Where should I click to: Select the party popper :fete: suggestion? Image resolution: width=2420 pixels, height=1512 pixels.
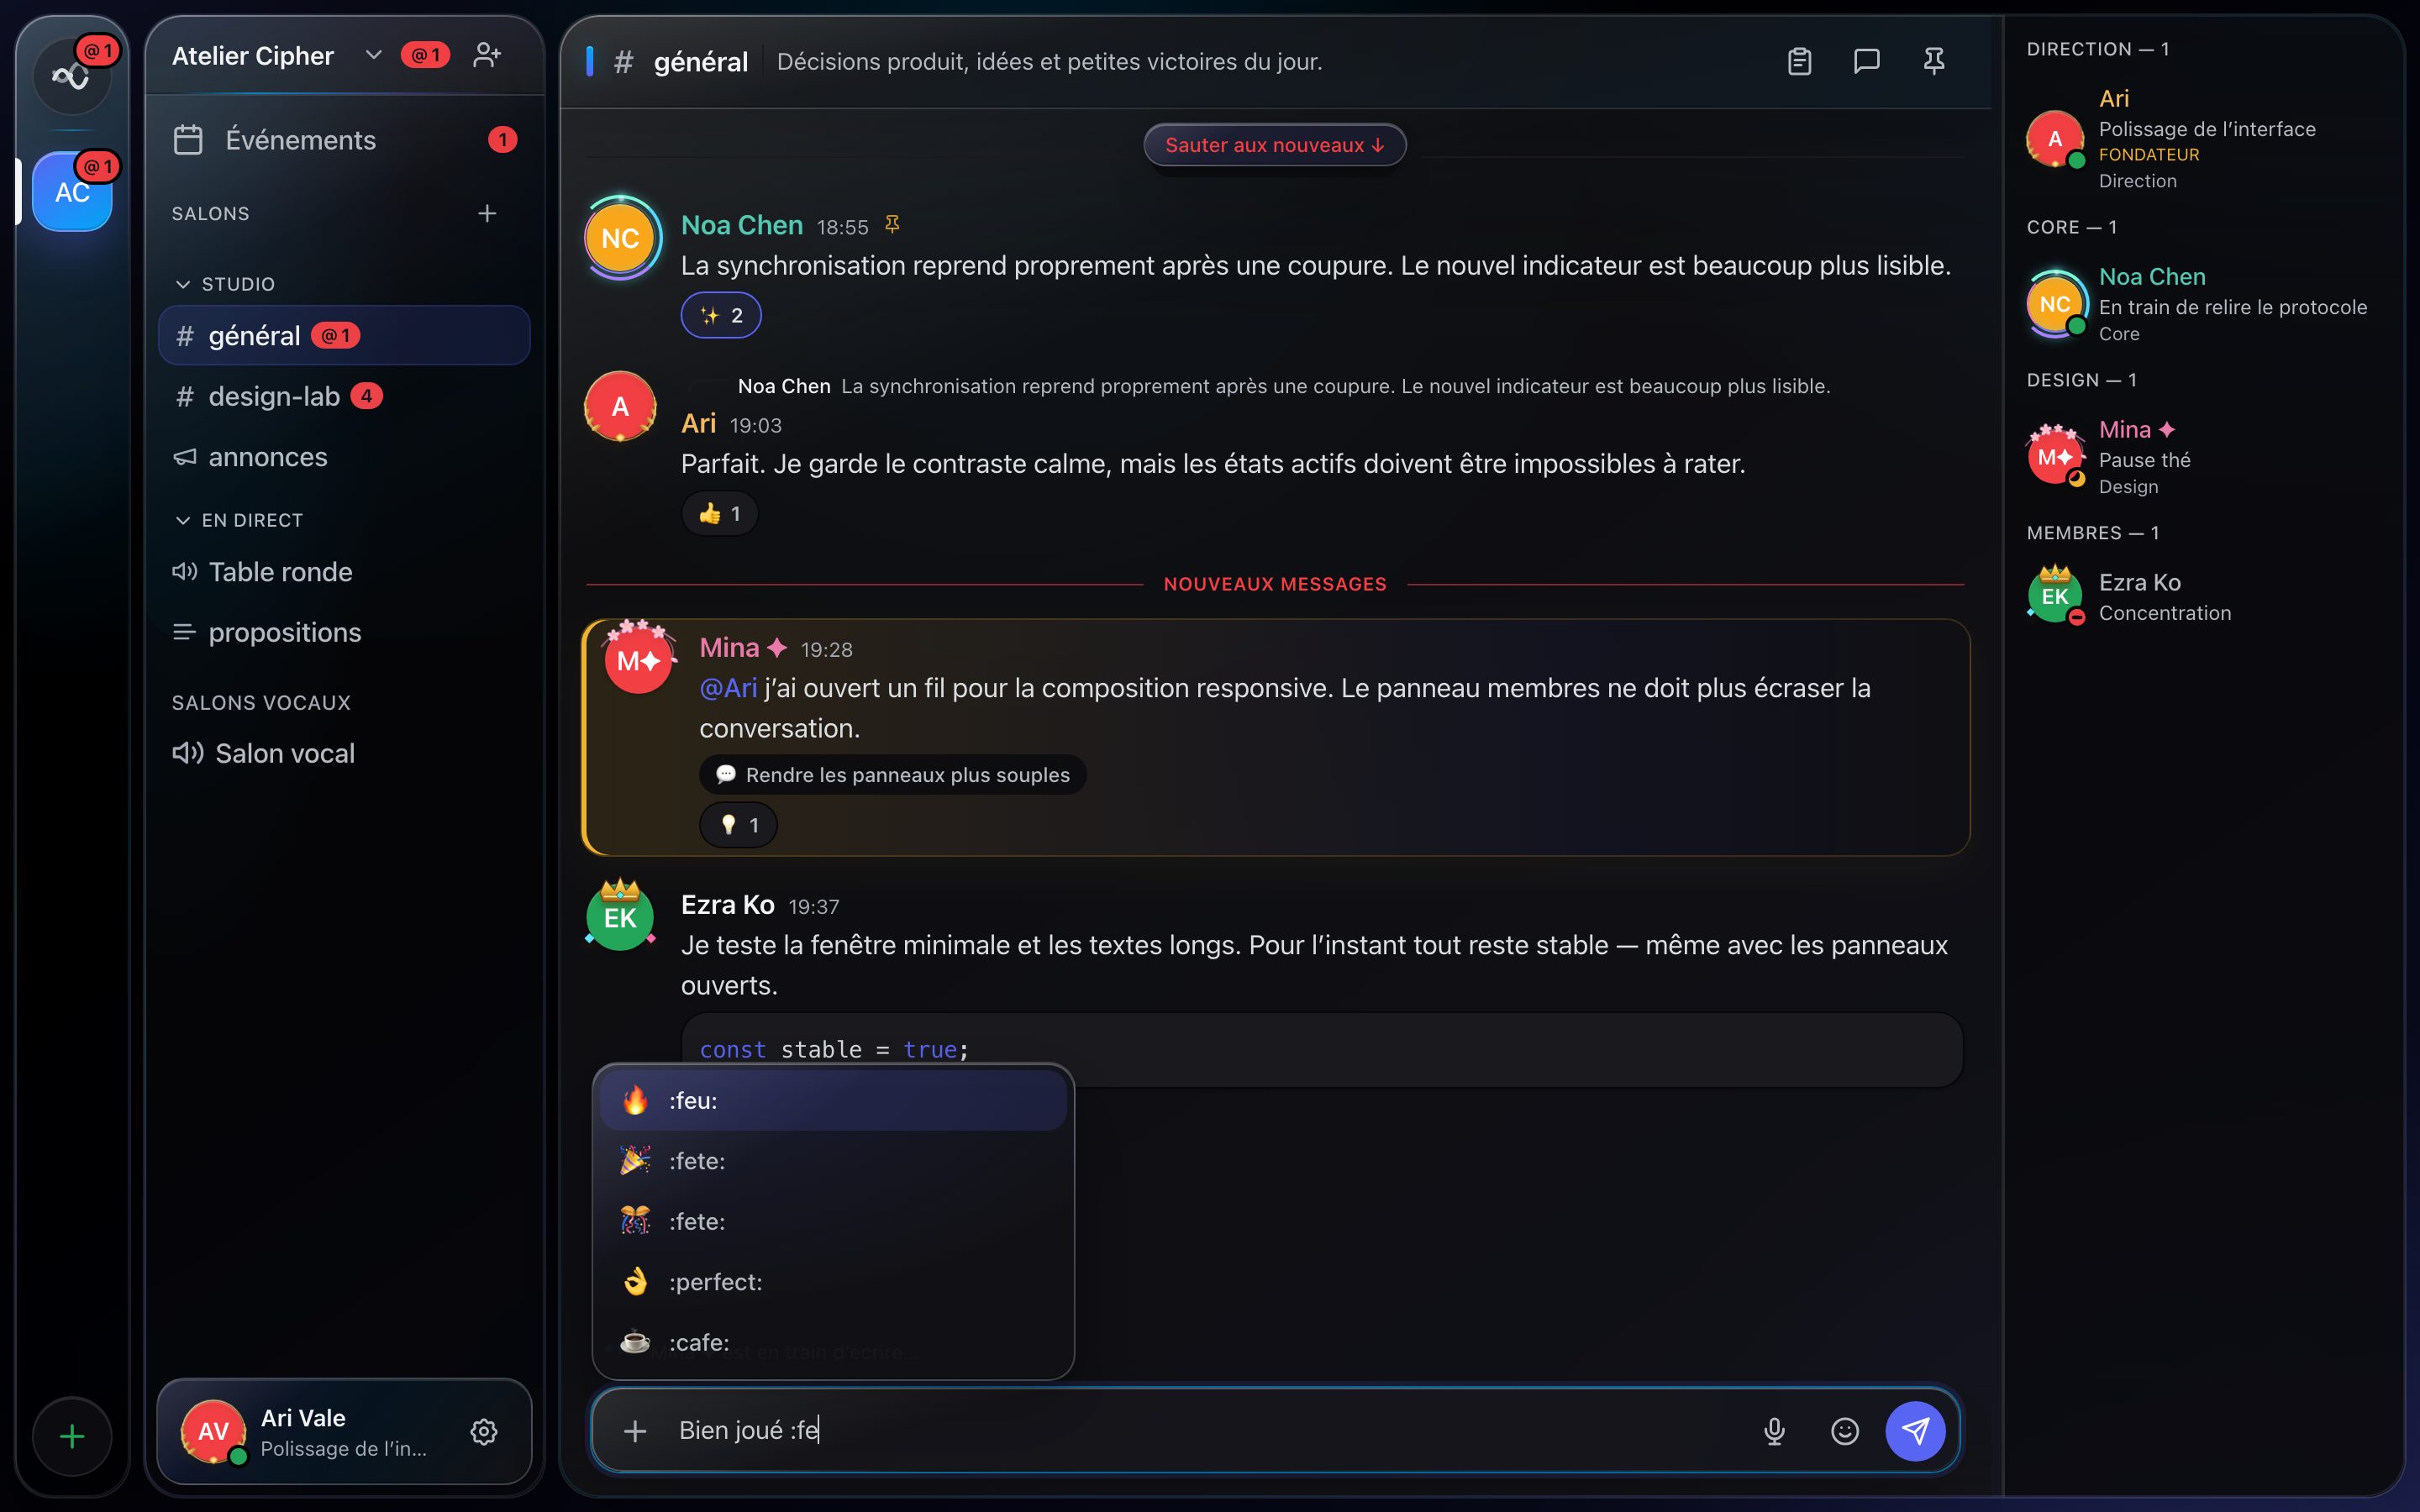coord(833,1161)
